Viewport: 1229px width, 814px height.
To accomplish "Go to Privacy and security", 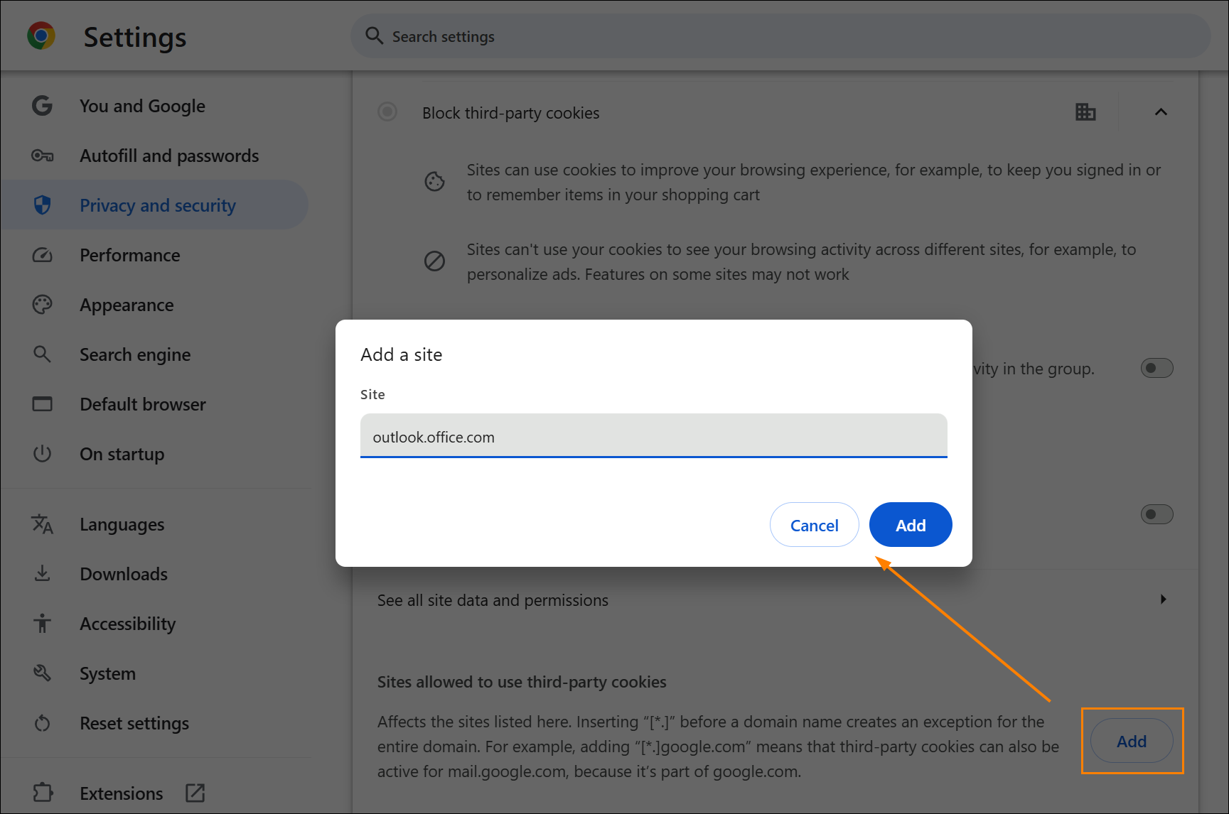I will [x=155, y=205].
